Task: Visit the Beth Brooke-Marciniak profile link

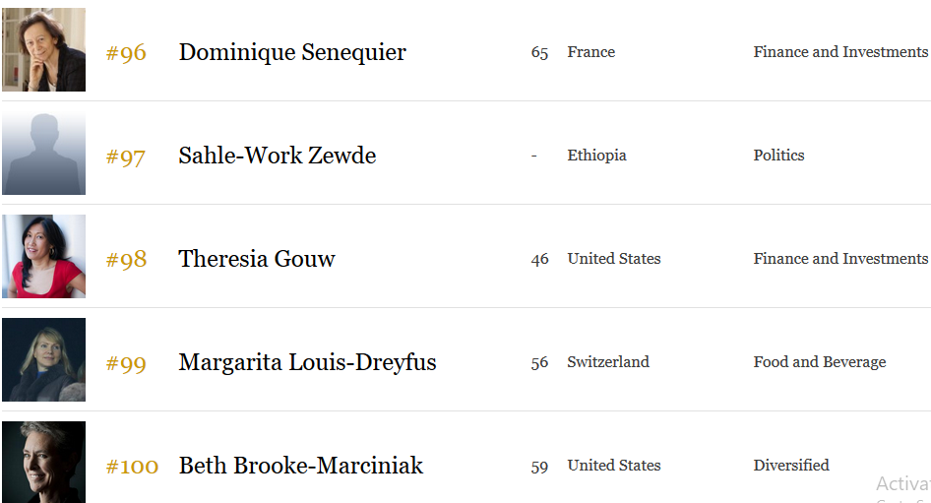Action: 301,466
